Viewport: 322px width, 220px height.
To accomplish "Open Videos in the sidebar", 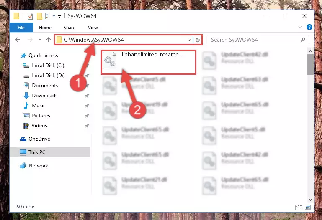I will [35, 126].
